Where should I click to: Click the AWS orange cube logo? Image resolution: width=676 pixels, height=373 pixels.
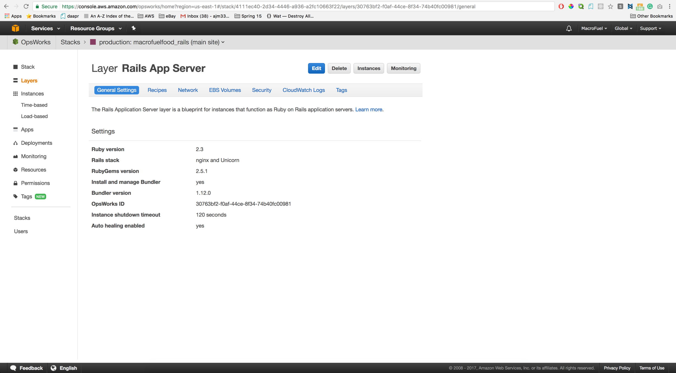15,28
